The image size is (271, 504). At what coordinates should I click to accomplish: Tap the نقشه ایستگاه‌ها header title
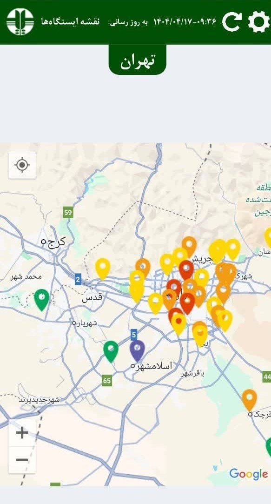click(x=70, y=22)
